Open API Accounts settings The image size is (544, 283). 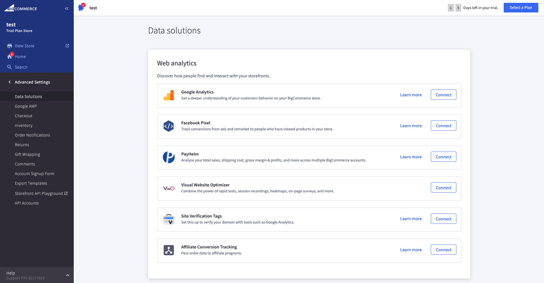pyautogui.click(x=27, y=203)
